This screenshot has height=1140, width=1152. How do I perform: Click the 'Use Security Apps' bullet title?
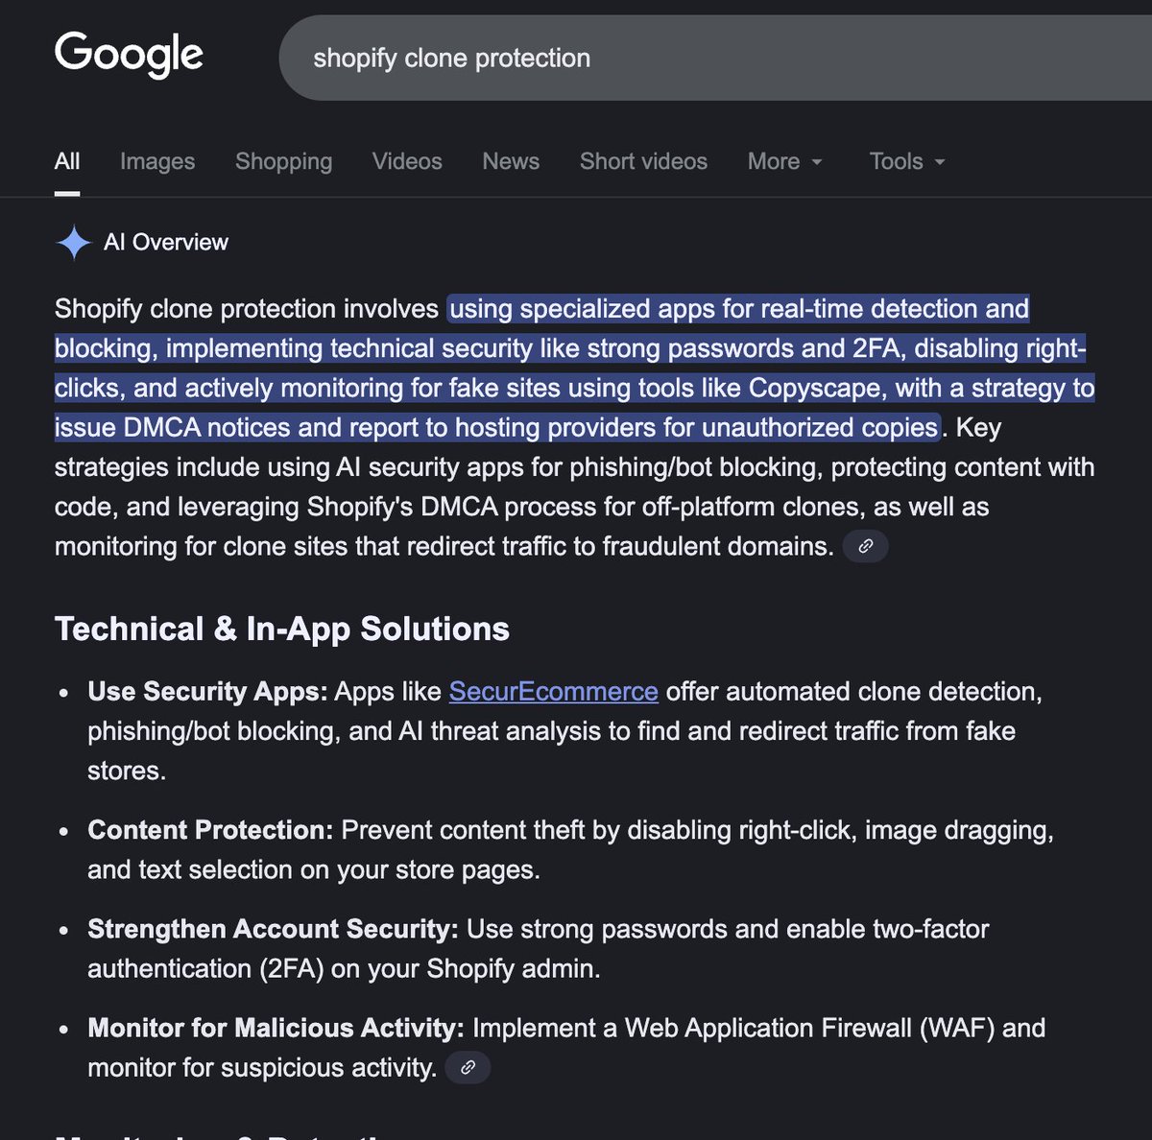pos(207,691)
